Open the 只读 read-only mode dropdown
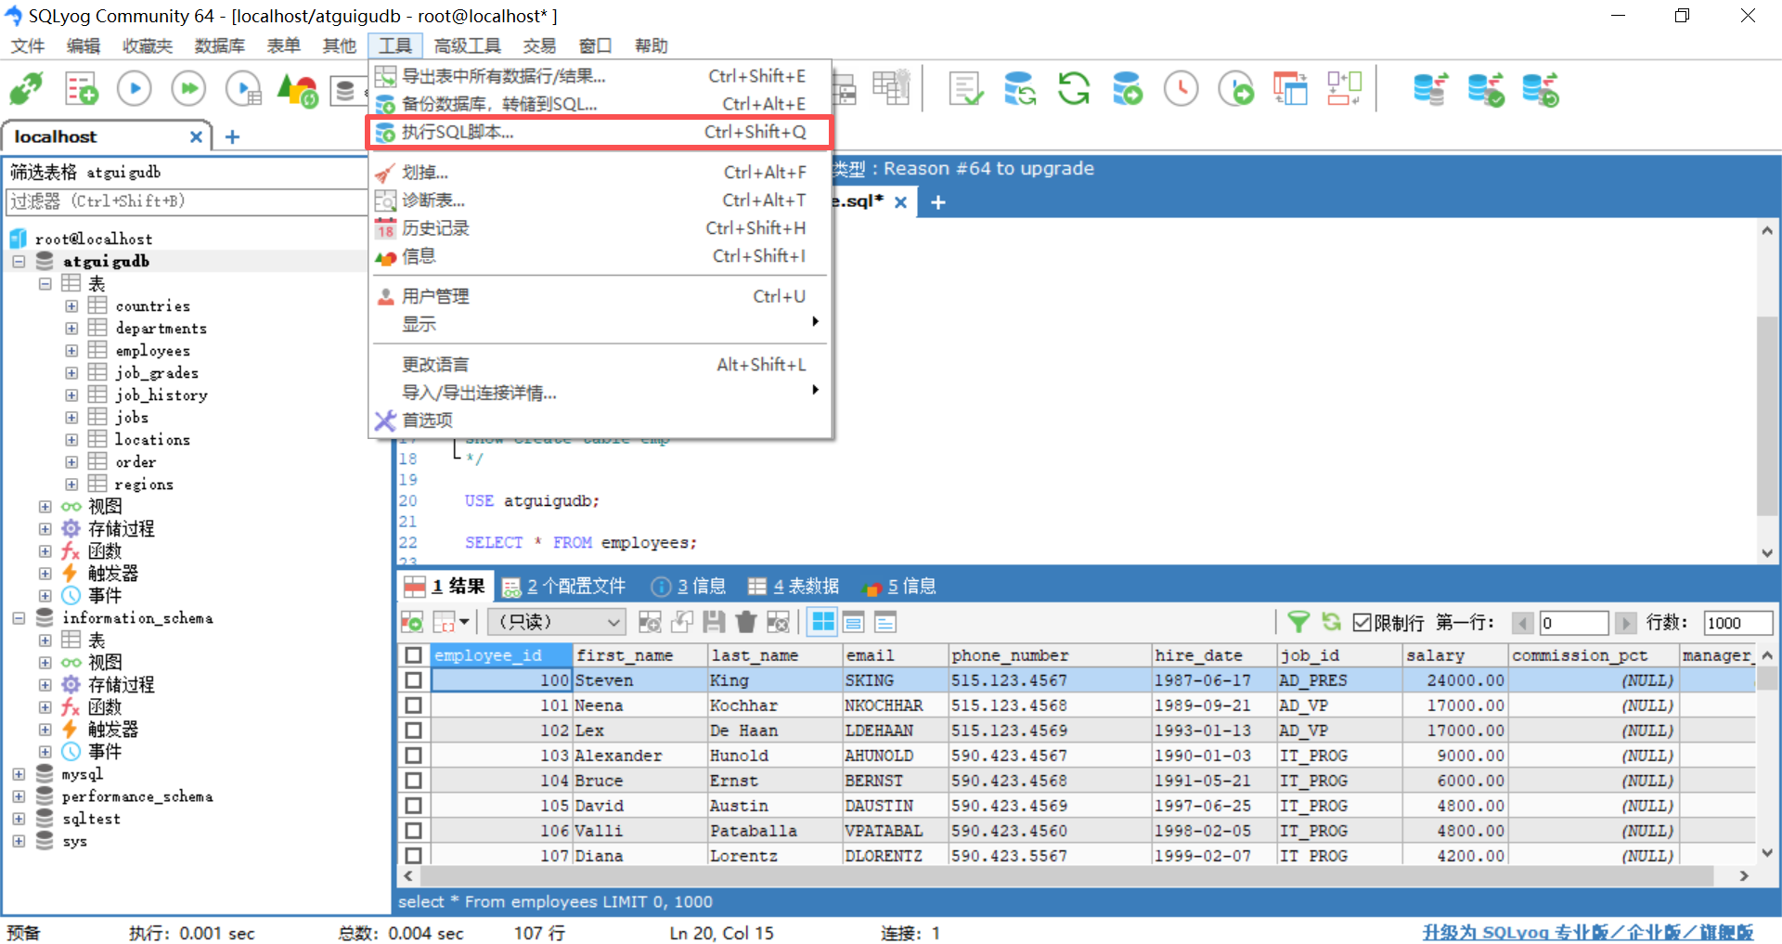The width and height of the screenshot is (1782, 944). point(557,622)
